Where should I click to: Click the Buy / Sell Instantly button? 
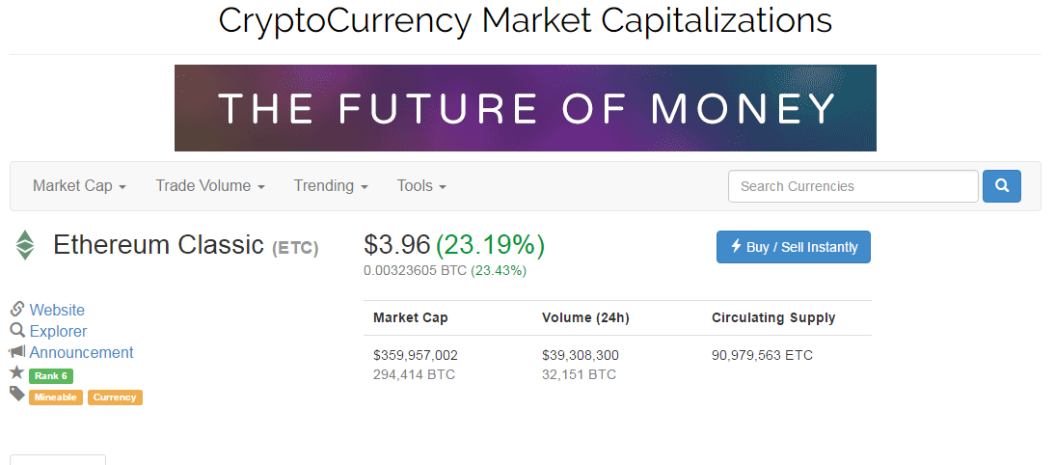pos(793,247)
